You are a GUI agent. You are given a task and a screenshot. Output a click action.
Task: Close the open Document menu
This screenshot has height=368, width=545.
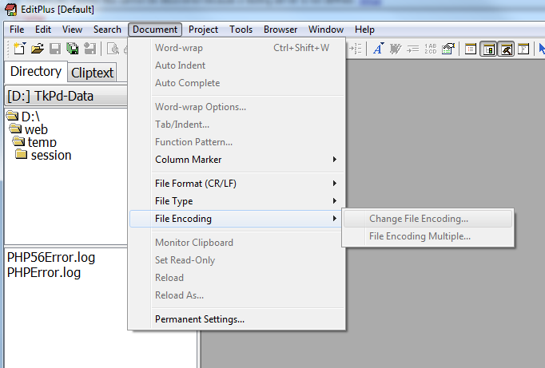tap(155, 30)
